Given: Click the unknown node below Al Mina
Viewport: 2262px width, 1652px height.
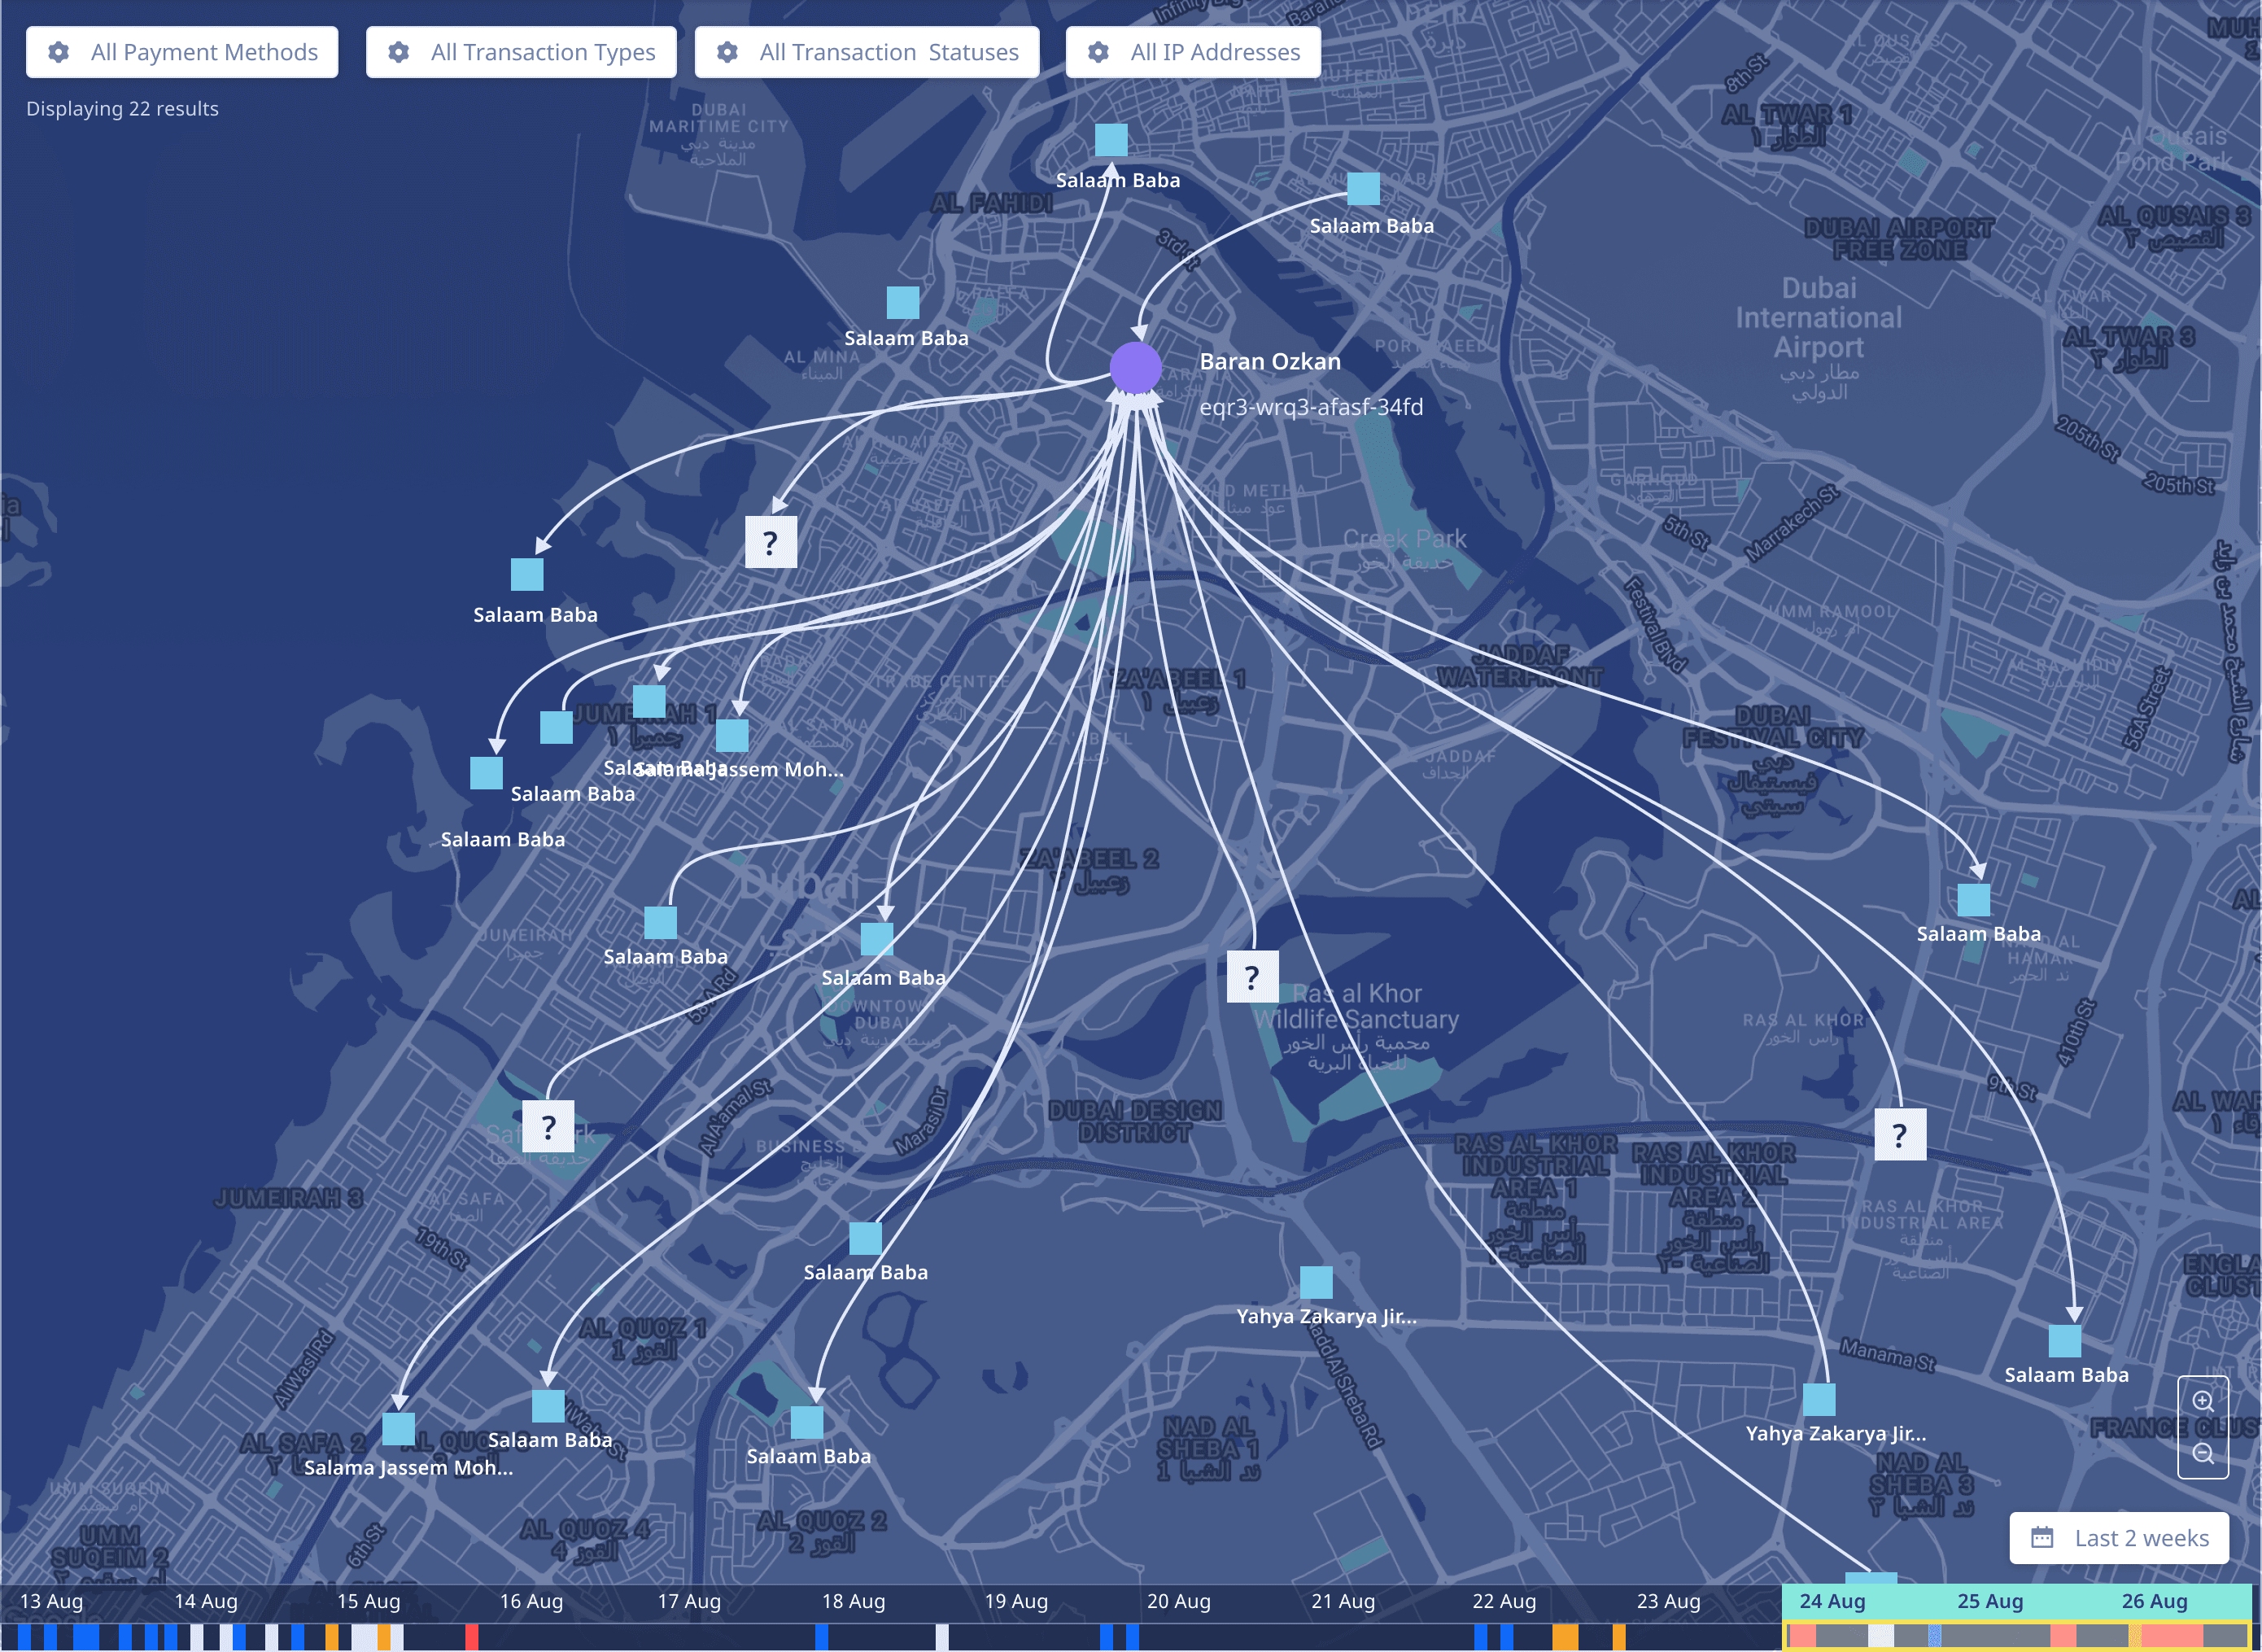Looking at the screenshot, I should tap(771, 542).
